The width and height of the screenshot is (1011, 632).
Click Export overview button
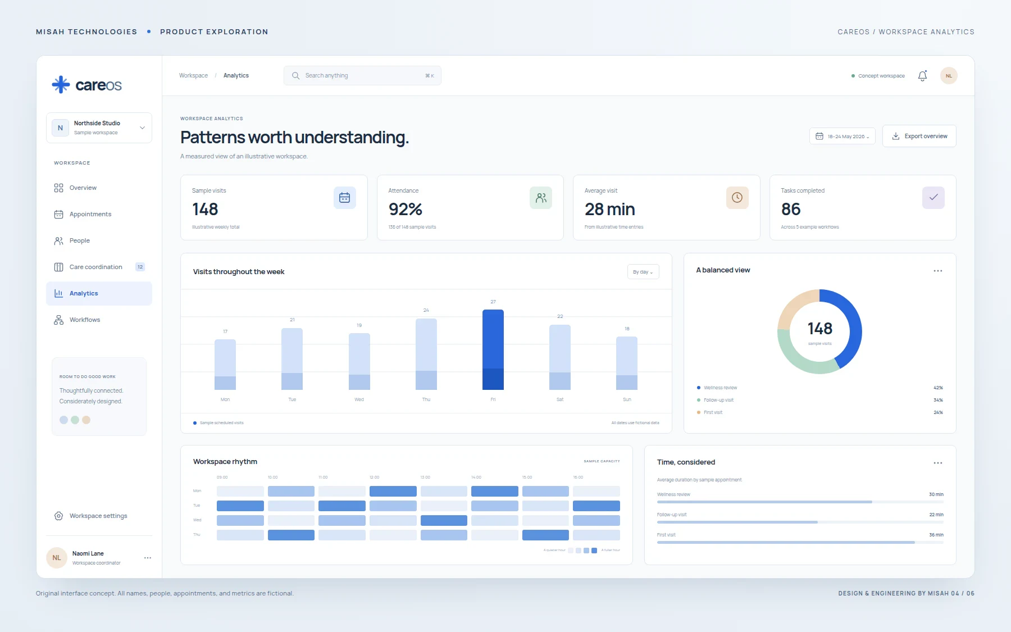(x=919, y=136)
